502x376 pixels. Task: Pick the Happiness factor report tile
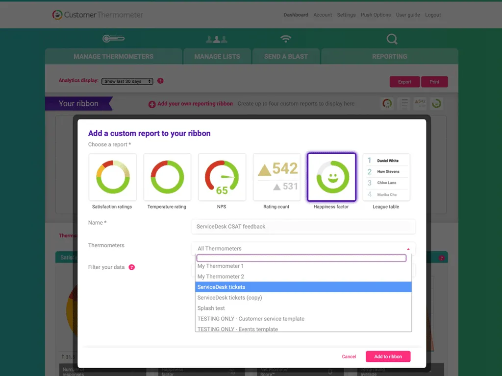[x=332, y=177]
